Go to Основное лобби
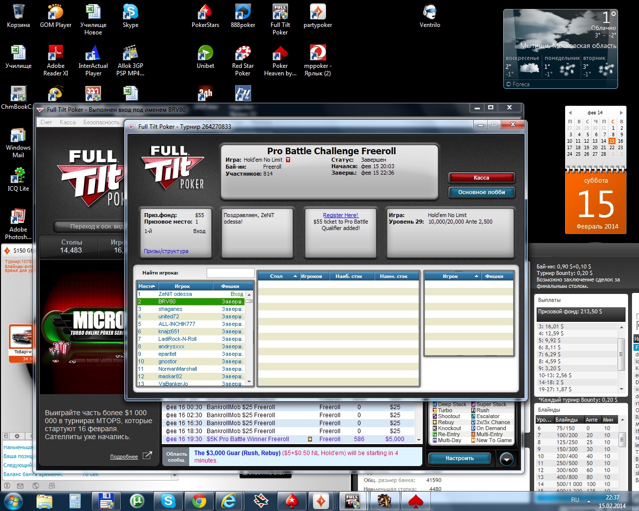 pyautogui.click(x=481, y=192)
